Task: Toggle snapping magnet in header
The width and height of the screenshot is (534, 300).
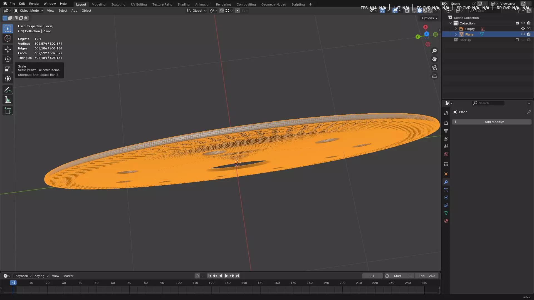Action: tap(222, 11)
